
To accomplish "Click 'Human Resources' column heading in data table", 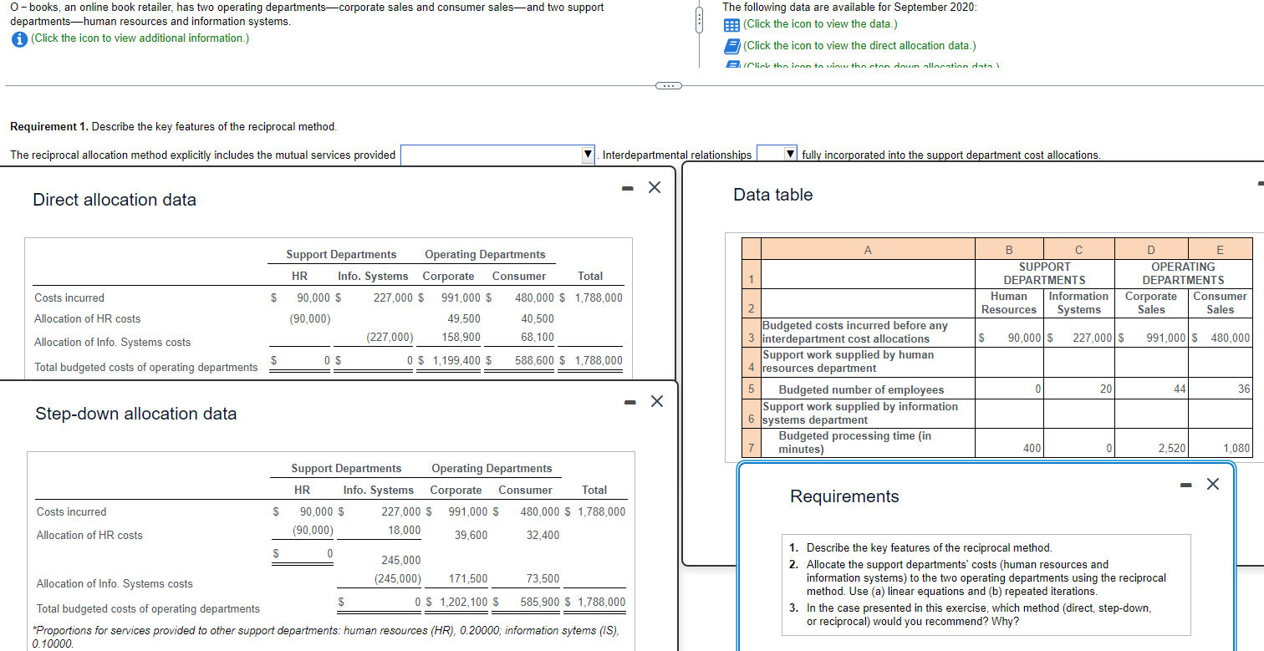I will coord(1008,303).
